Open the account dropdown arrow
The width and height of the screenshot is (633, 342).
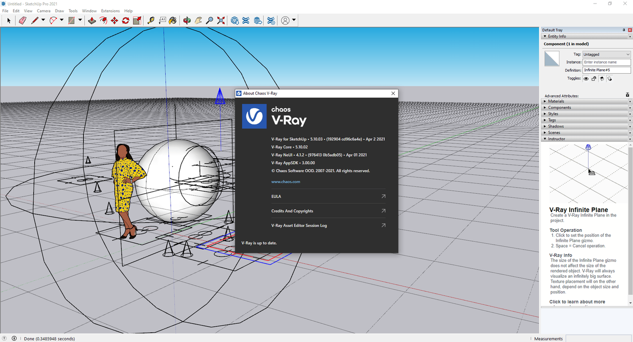pos(294,20)
